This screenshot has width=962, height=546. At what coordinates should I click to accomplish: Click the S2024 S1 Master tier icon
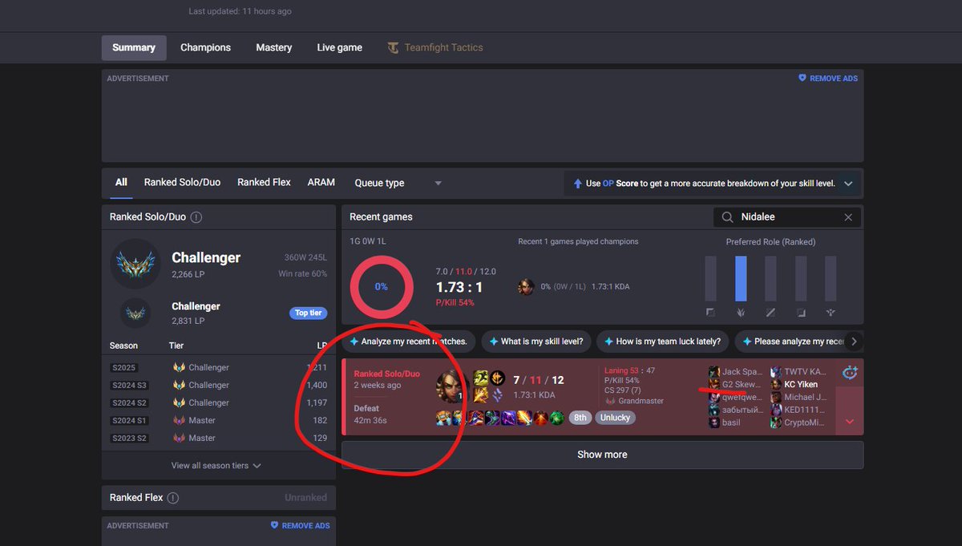[x=179, y=421]
